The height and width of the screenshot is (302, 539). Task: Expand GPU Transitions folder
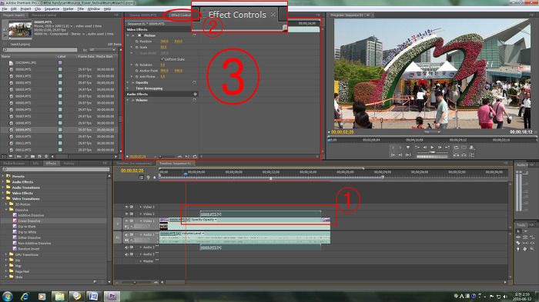pos(6,254)
